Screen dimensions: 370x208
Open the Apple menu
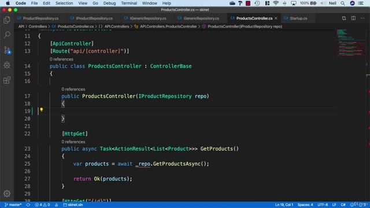click(8, 3)
